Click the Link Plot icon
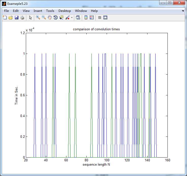The width and height of the screenshot is (187, 176). click(x=78, y=17)
